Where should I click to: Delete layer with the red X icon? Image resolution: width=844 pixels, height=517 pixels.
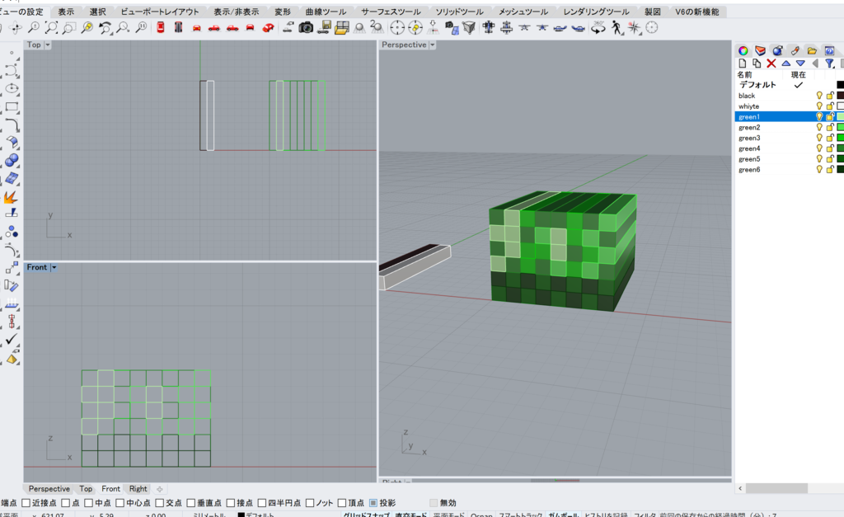pos(771,63)
